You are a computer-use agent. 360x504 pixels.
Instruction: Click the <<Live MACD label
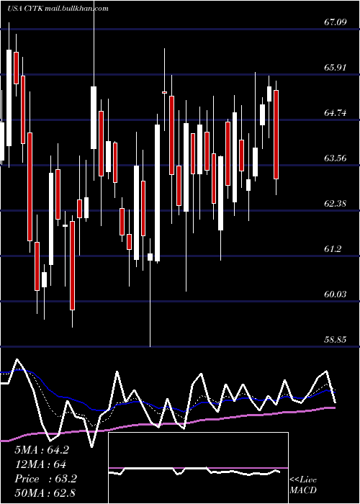pyautogui.click(x=303, y=485)
